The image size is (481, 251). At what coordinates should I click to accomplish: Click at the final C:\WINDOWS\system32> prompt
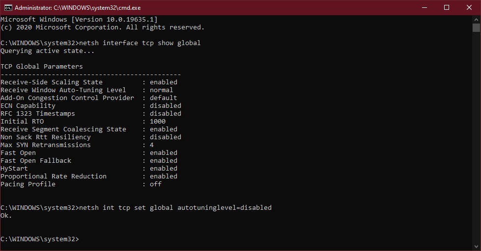40,239
